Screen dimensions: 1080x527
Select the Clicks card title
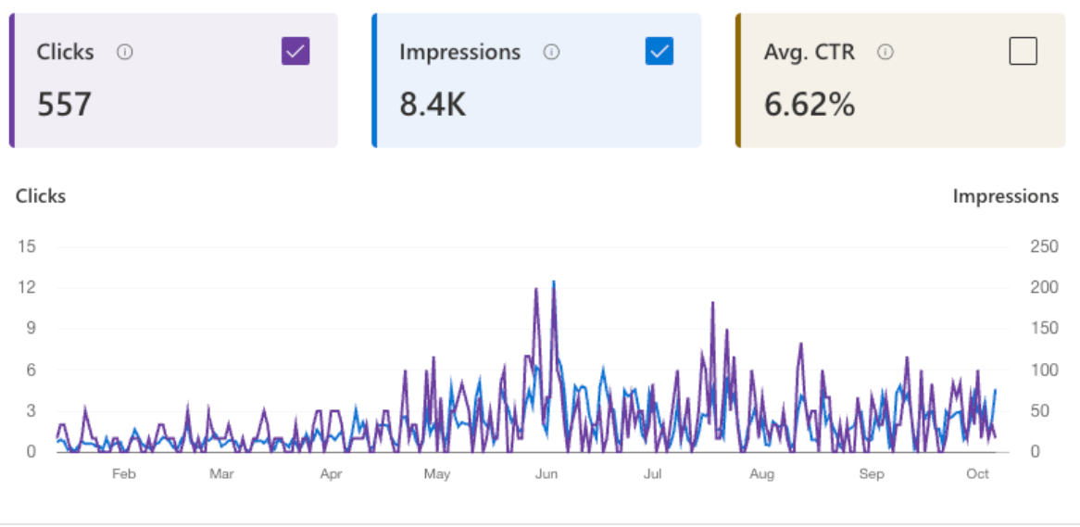tap(65, 53)
